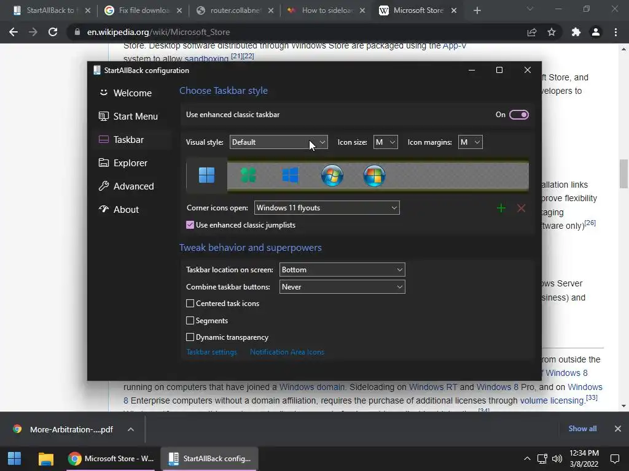Toggle the enhanced classic taskbar switch
The image size is (629, 471).
(x=518, y=115)
